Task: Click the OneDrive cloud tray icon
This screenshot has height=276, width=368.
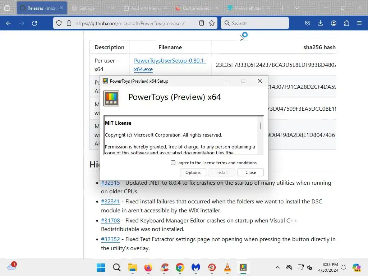Action: 289,267
